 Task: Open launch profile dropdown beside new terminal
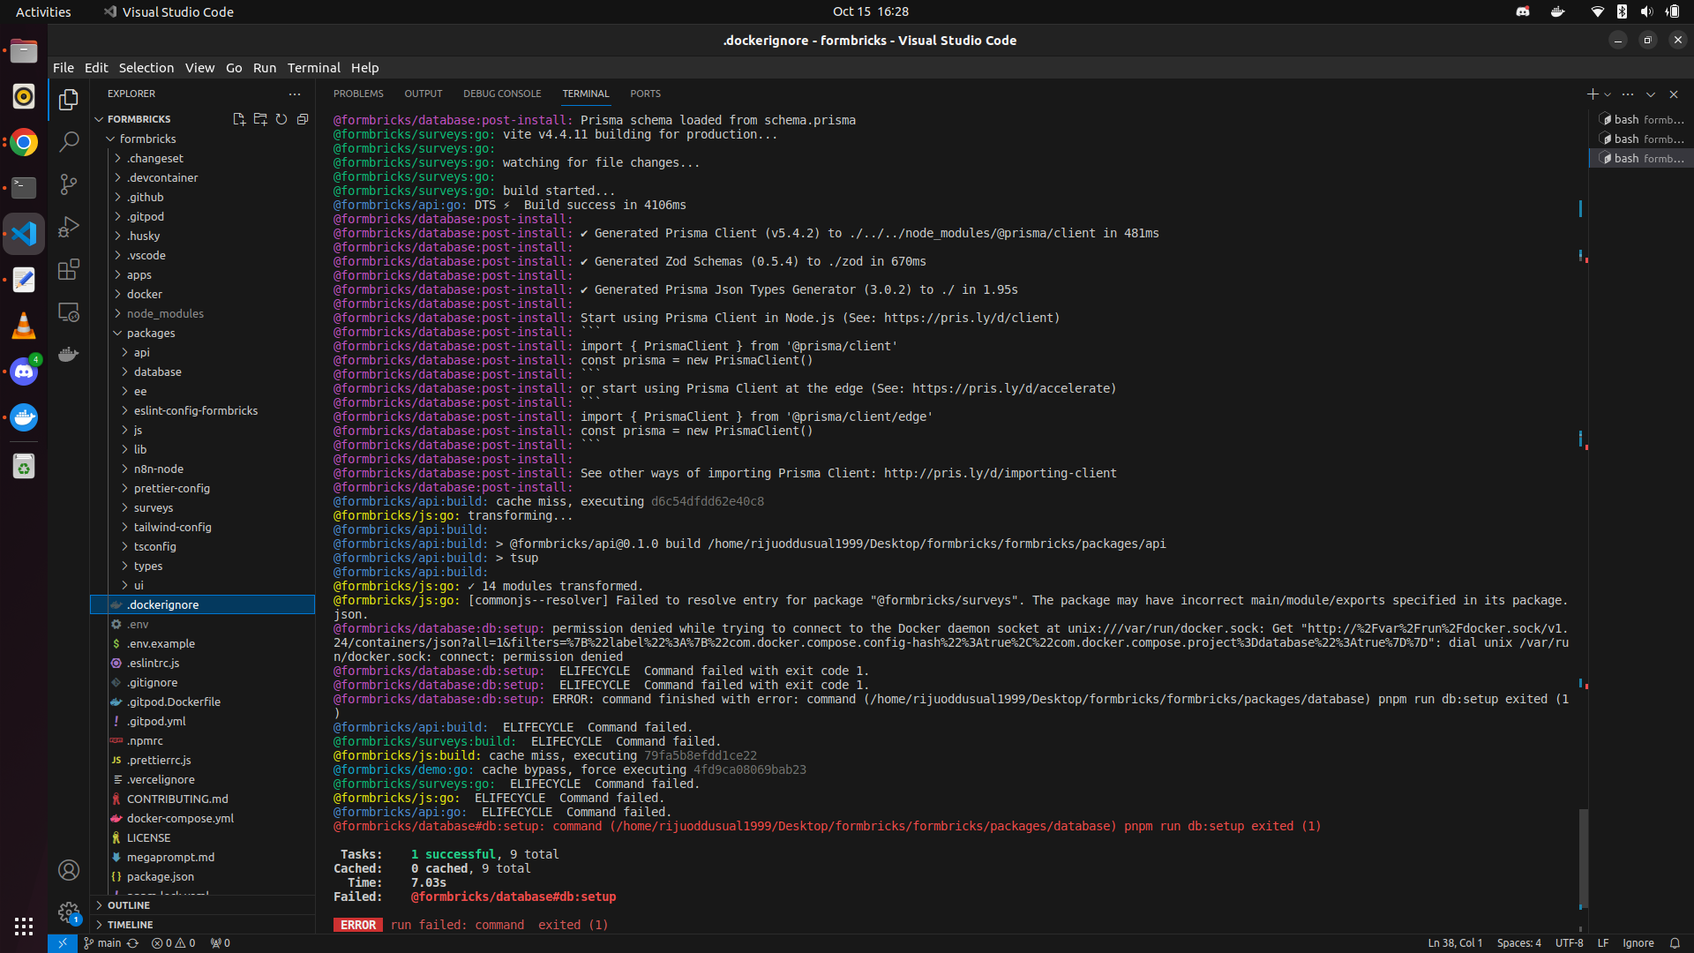[1608, 94]
